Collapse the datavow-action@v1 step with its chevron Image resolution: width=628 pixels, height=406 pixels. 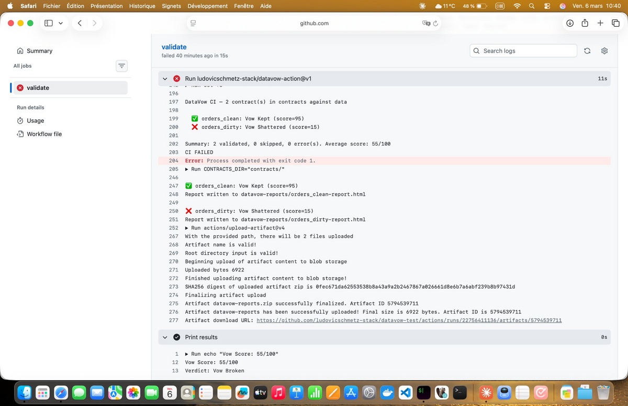165,79
